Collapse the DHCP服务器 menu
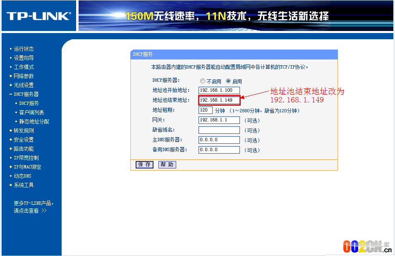Screen dimensions: 395x256 pos(26,94)
